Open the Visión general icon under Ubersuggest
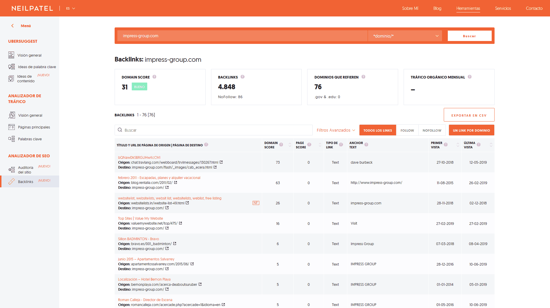 [x=11, y=55]
